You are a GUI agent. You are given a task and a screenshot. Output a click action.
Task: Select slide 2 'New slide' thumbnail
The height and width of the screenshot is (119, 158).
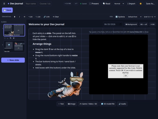pyautogui.click(x=14, y=46)
